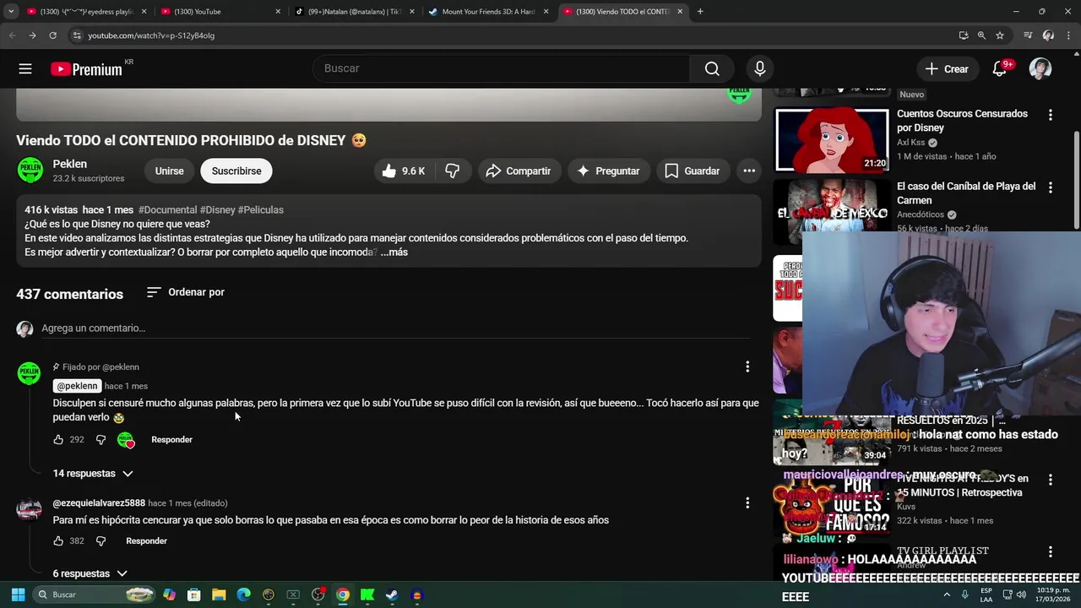Open Chrome zoom magnifier in address bar
1081x608 pixels.
point(981,35)
